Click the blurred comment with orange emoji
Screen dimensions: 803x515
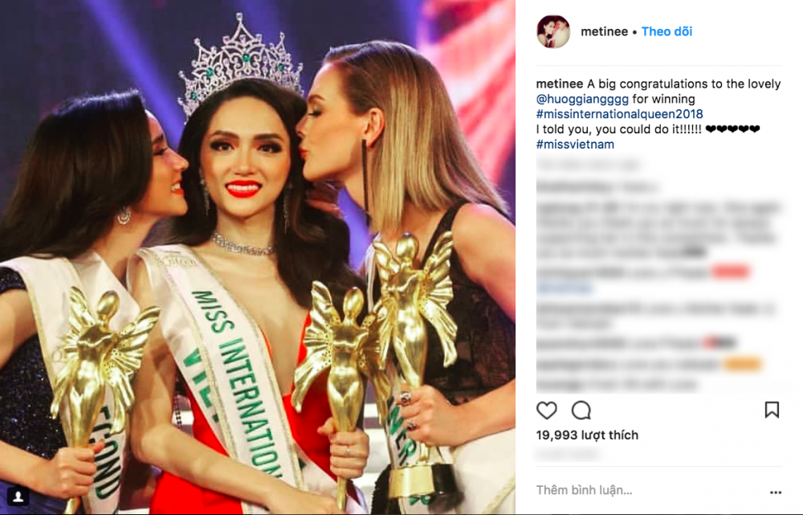click(x=649, y=365)
